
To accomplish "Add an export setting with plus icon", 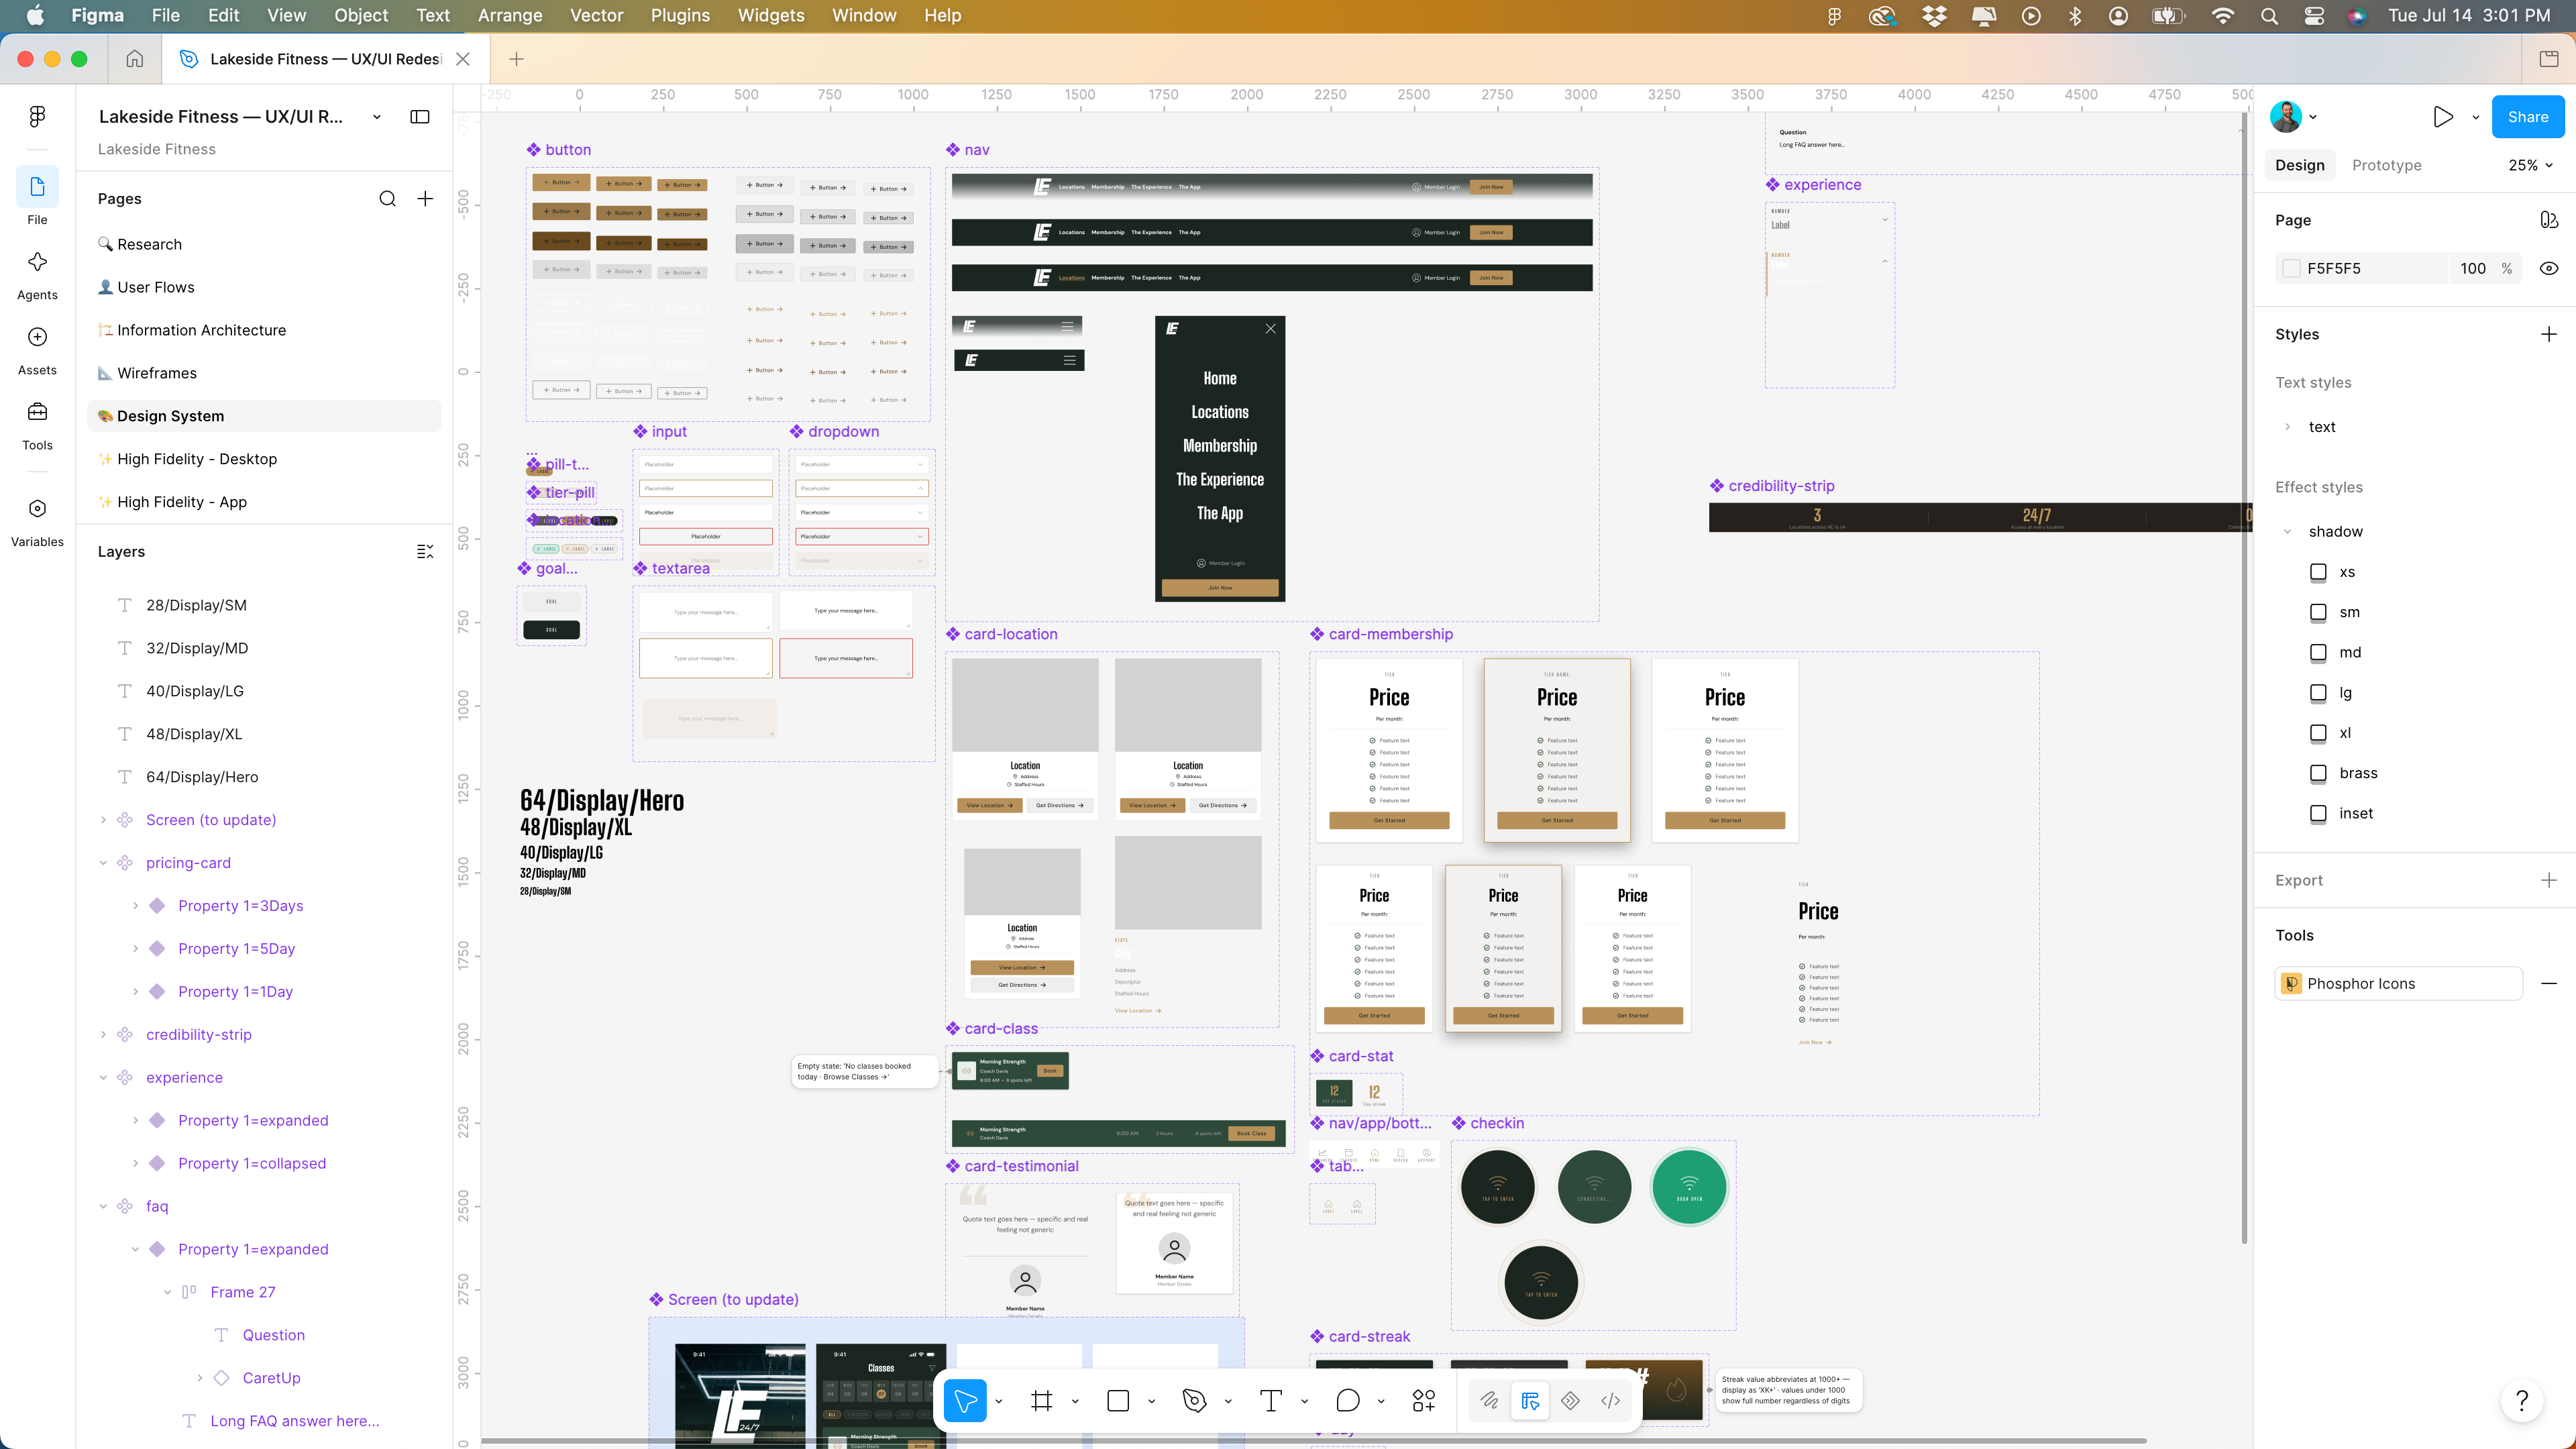I will pos(2548,880).
